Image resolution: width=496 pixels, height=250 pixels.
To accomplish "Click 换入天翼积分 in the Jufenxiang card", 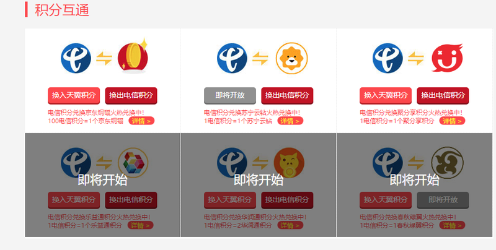I will point(386,96).
